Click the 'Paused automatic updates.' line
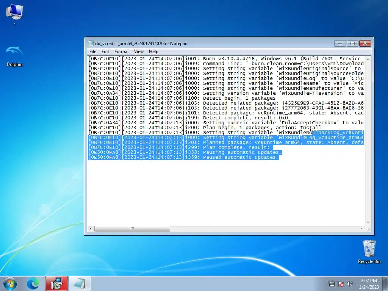 coord(183,157)
